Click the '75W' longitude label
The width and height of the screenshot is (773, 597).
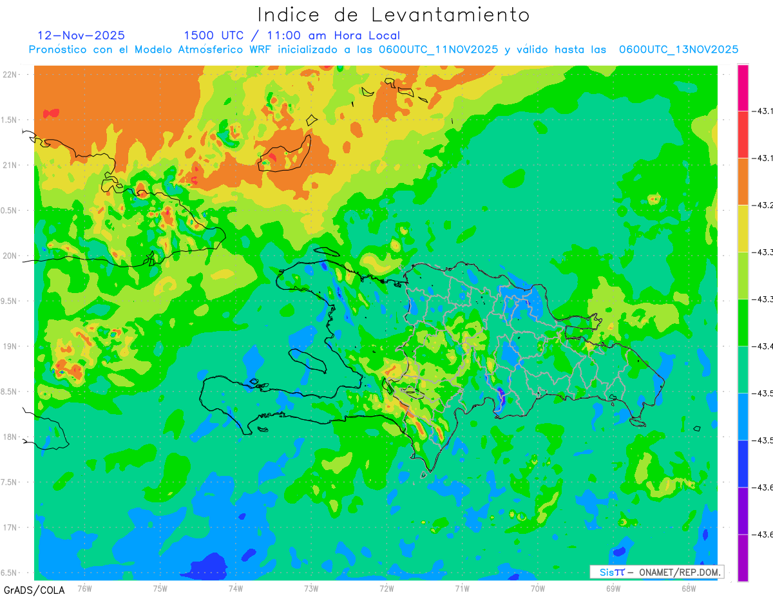click(160, 588)
